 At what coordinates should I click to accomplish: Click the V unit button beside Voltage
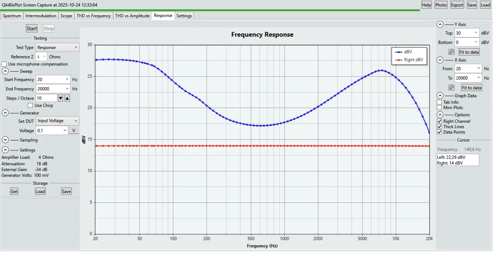pyautogui.click(x=74, y=130)
